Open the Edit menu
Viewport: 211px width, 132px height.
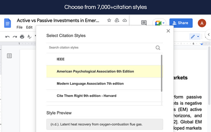(29, 27)
